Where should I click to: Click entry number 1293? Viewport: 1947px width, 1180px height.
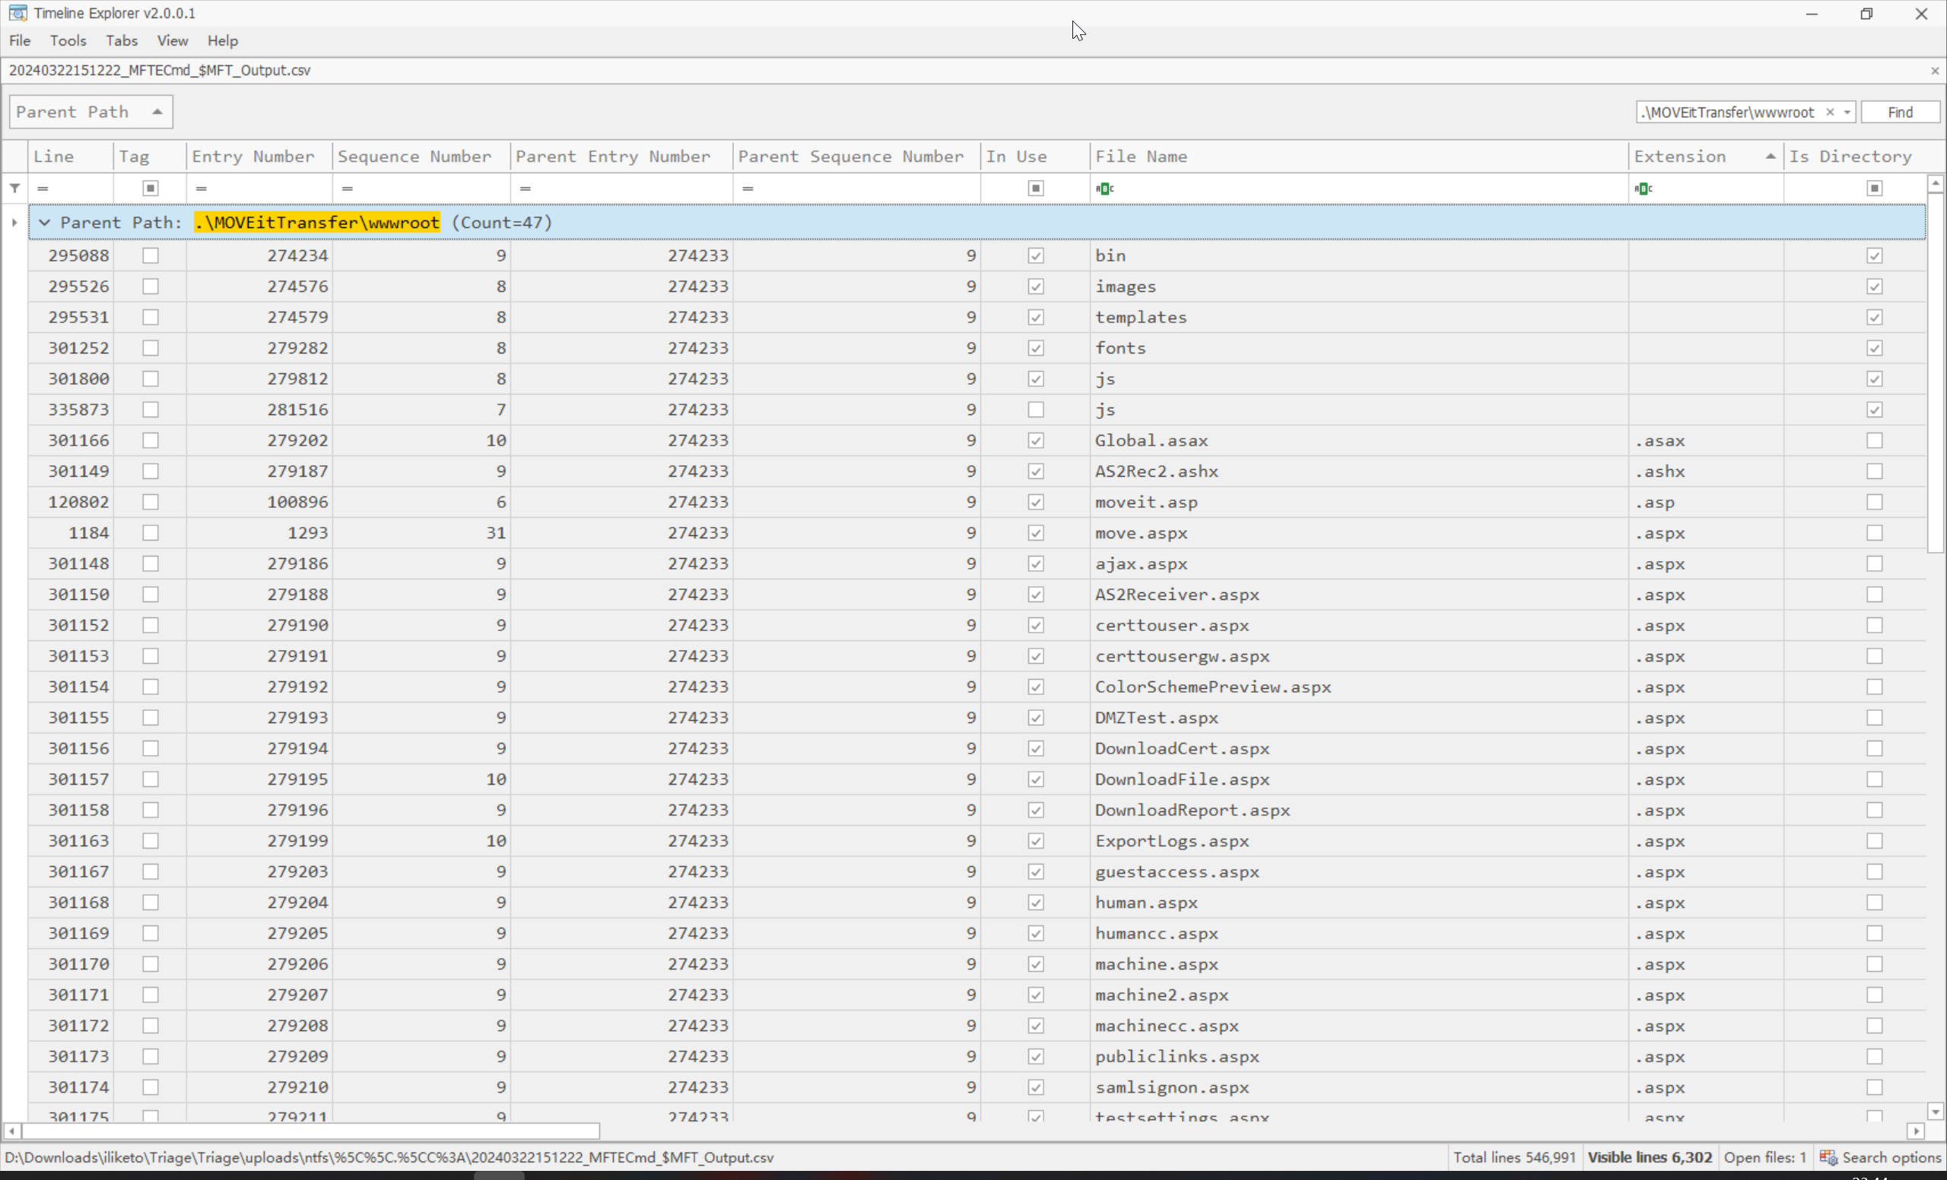pos(307,532)
